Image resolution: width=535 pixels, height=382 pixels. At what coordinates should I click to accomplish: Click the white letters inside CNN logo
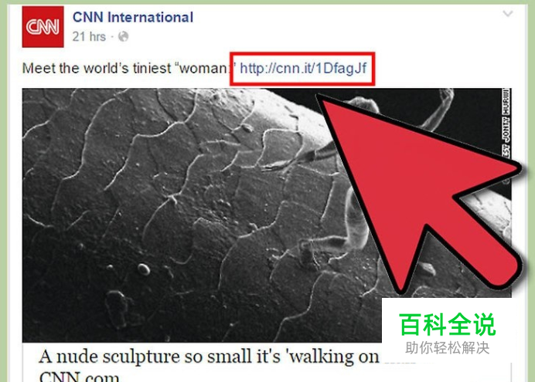click(43, 27)
